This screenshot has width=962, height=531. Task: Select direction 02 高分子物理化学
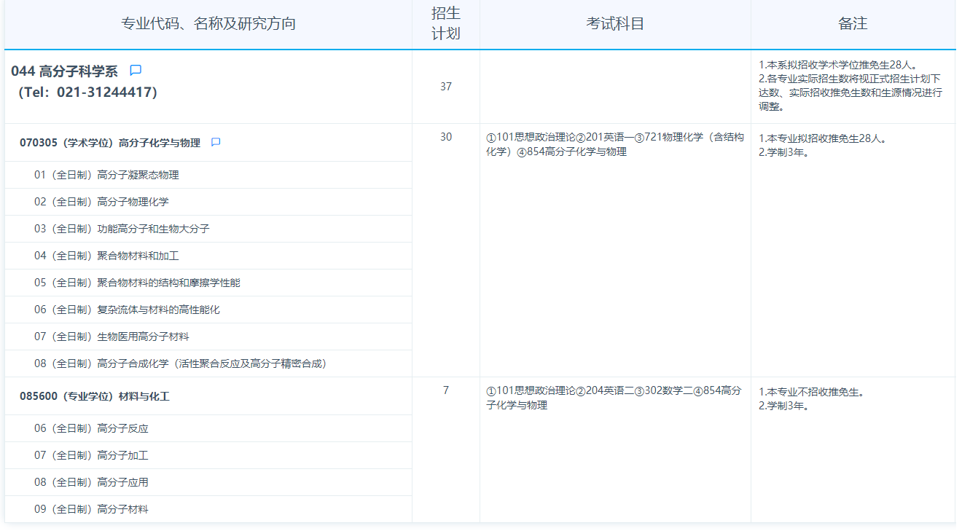[x=101, y=202]
